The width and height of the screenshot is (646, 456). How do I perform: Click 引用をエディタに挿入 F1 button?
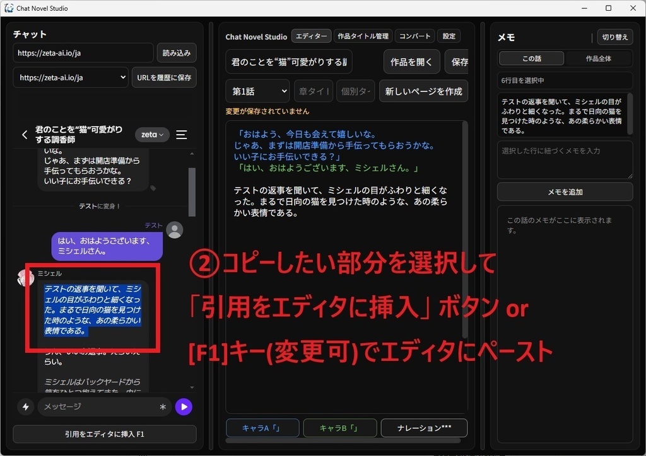(x=105, y=434)
